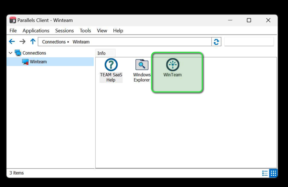
Task: Launch TEAM SaaS Help
Action: pos(111,70)
